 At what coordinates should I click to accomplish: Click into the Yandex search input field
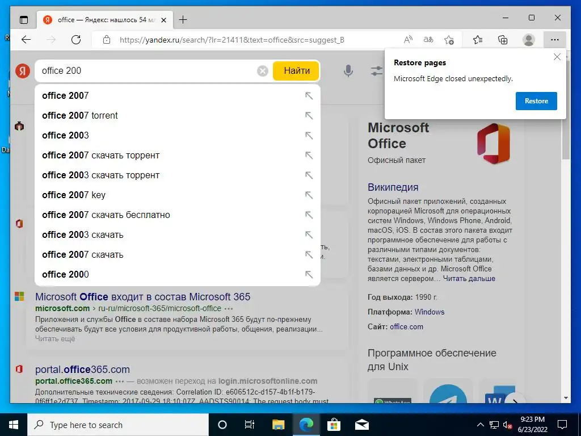click(x=148, y=71)
